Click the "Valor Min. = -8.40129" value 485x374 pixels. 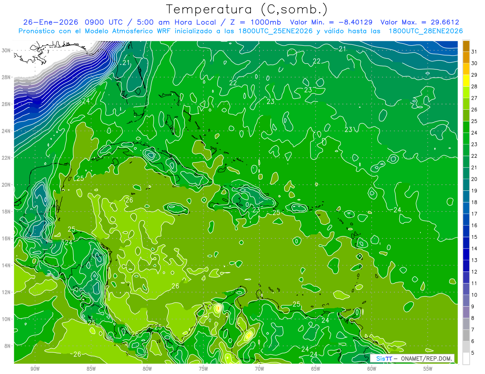click(331, 22)
